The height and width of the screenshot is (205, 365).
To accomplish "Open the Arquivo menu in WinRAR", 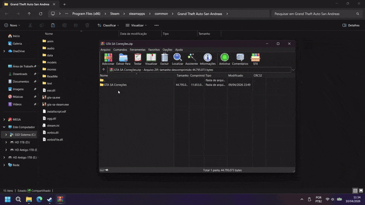I will 105,50.
